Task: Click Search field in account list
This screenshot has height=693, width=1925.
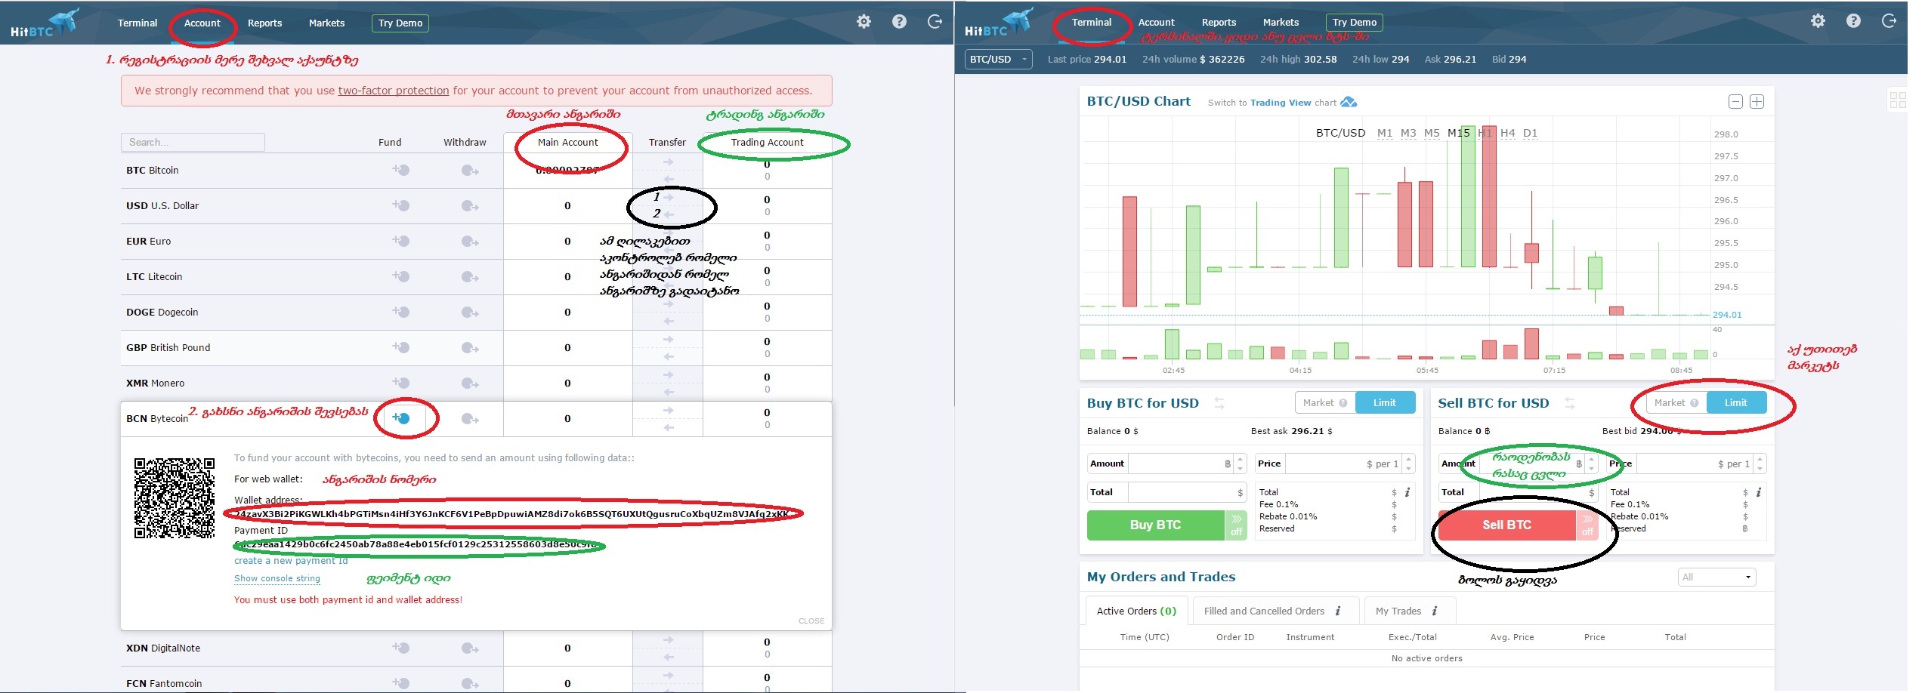Action: [193, 142]
